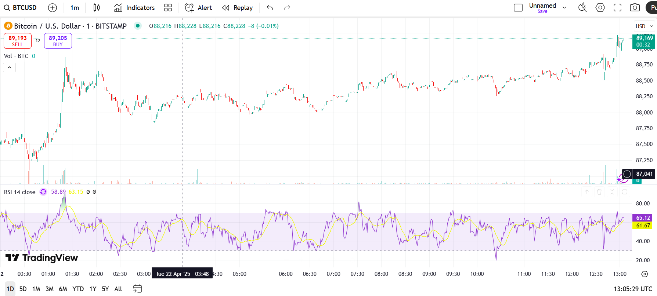Click the add symbol plus icon

point(53,8)
